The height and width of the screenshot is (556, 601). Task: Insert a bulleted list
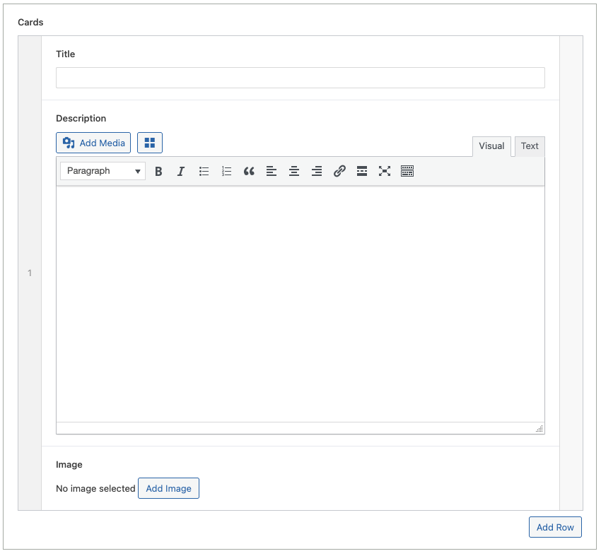204,171
